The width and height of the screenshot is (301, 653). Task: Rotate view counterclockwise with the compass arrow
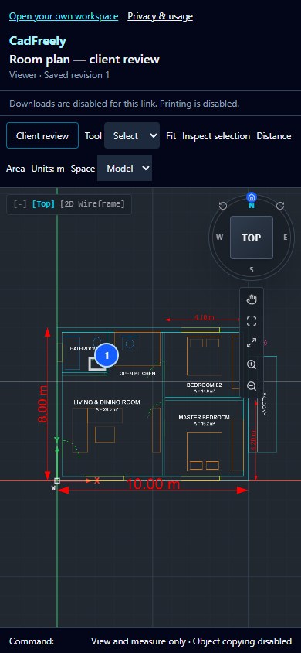223,206
